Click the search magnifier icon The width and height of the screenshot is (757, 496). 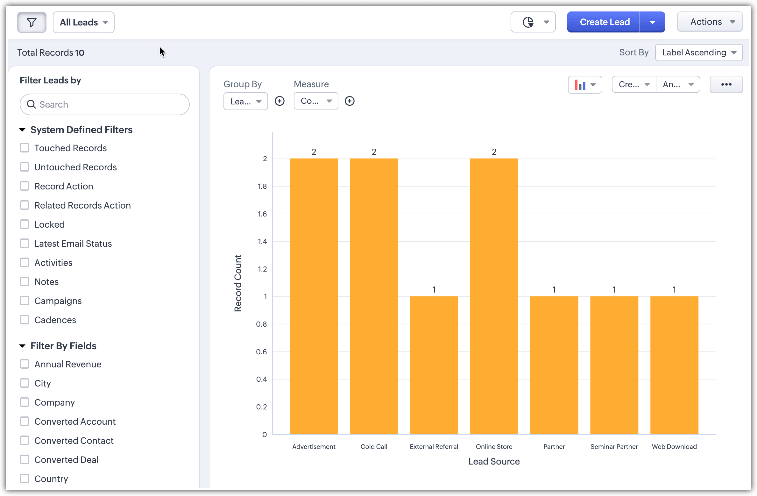pos(31,104)
